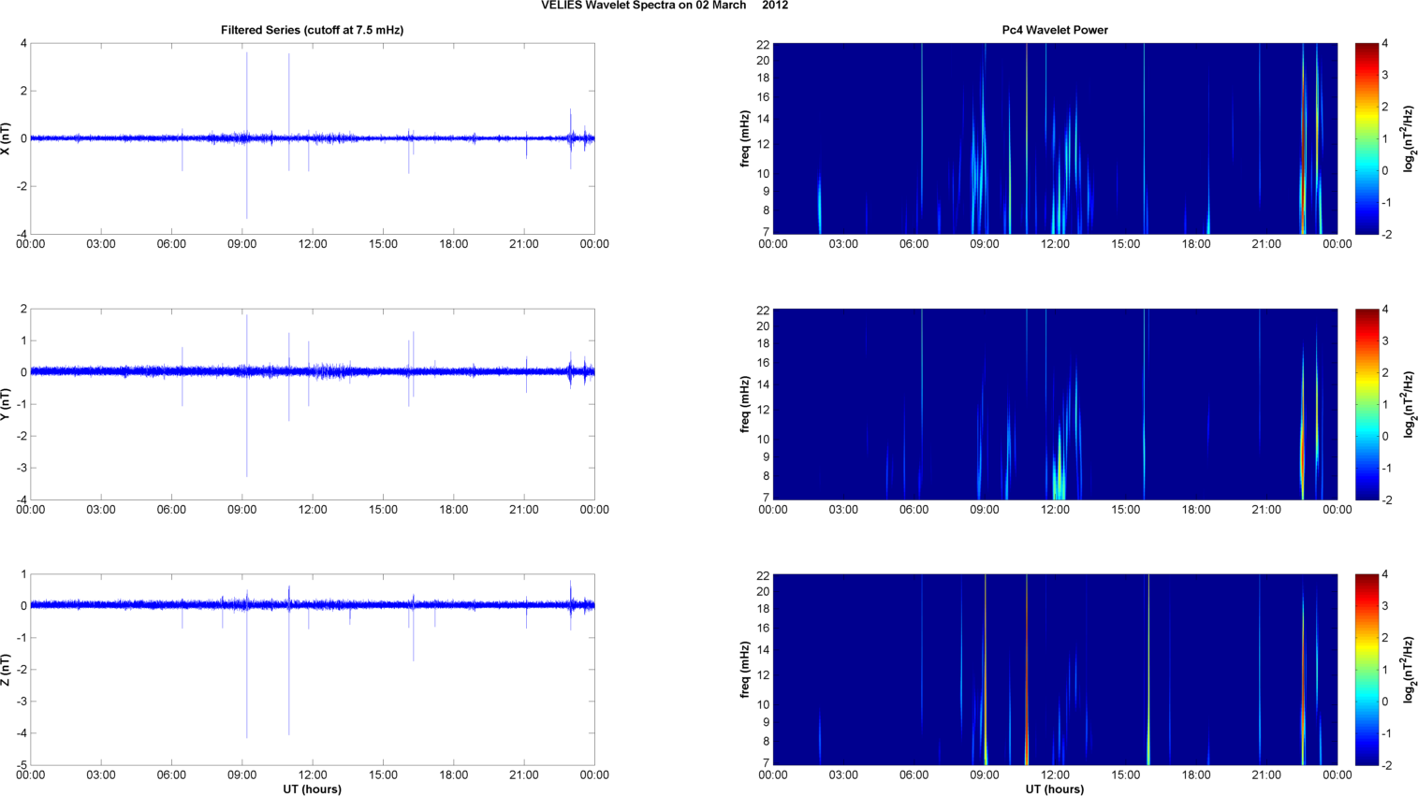
Task: Click inside the Z filtered series plot
Action: click(x=313, y=670)
